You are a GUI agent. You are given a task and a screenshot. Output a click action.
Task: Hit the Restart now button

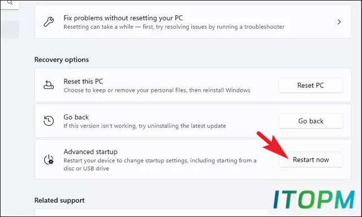(311, 160)
